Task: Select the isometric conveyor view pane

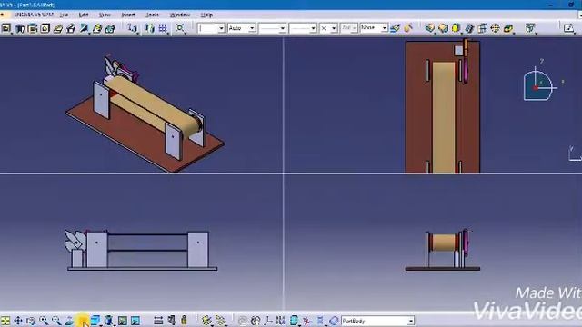Action: click(142, 105)
